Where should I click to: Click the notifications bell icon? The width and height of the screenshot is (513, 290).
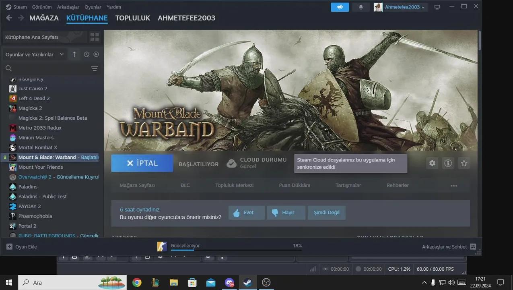tap(361, 7)
